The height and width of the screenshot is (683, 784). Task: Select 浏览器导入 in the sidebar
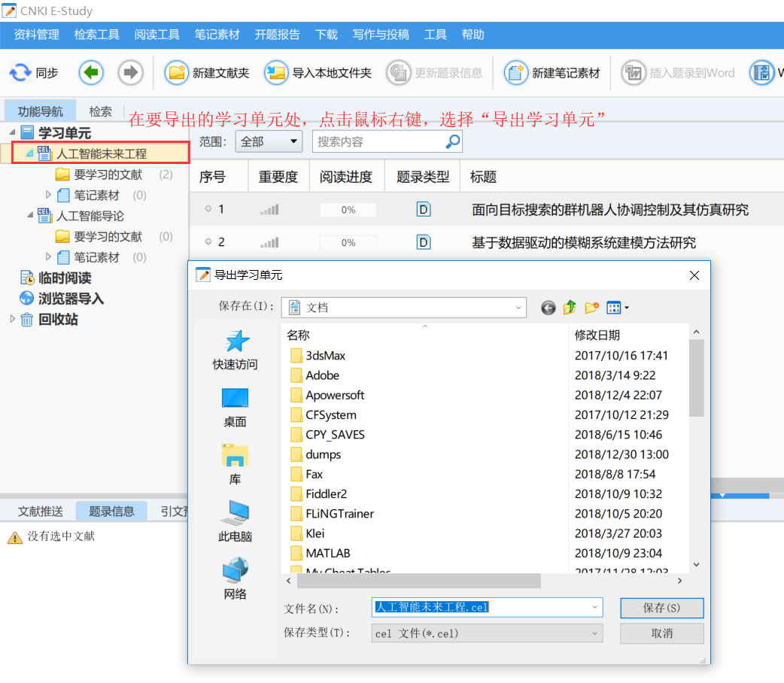[x=66, y=298]
